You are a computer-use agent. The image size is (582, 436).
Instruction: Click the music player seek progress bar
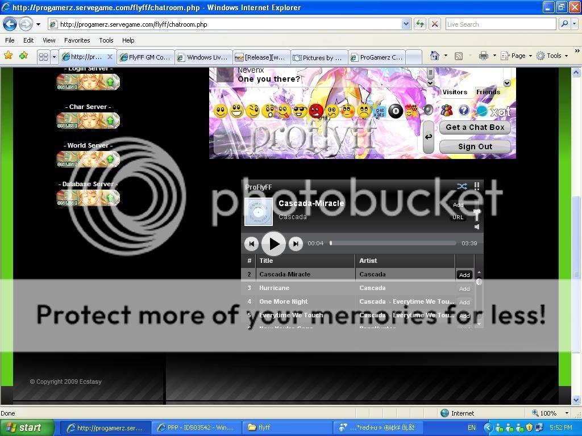point(393,243)
